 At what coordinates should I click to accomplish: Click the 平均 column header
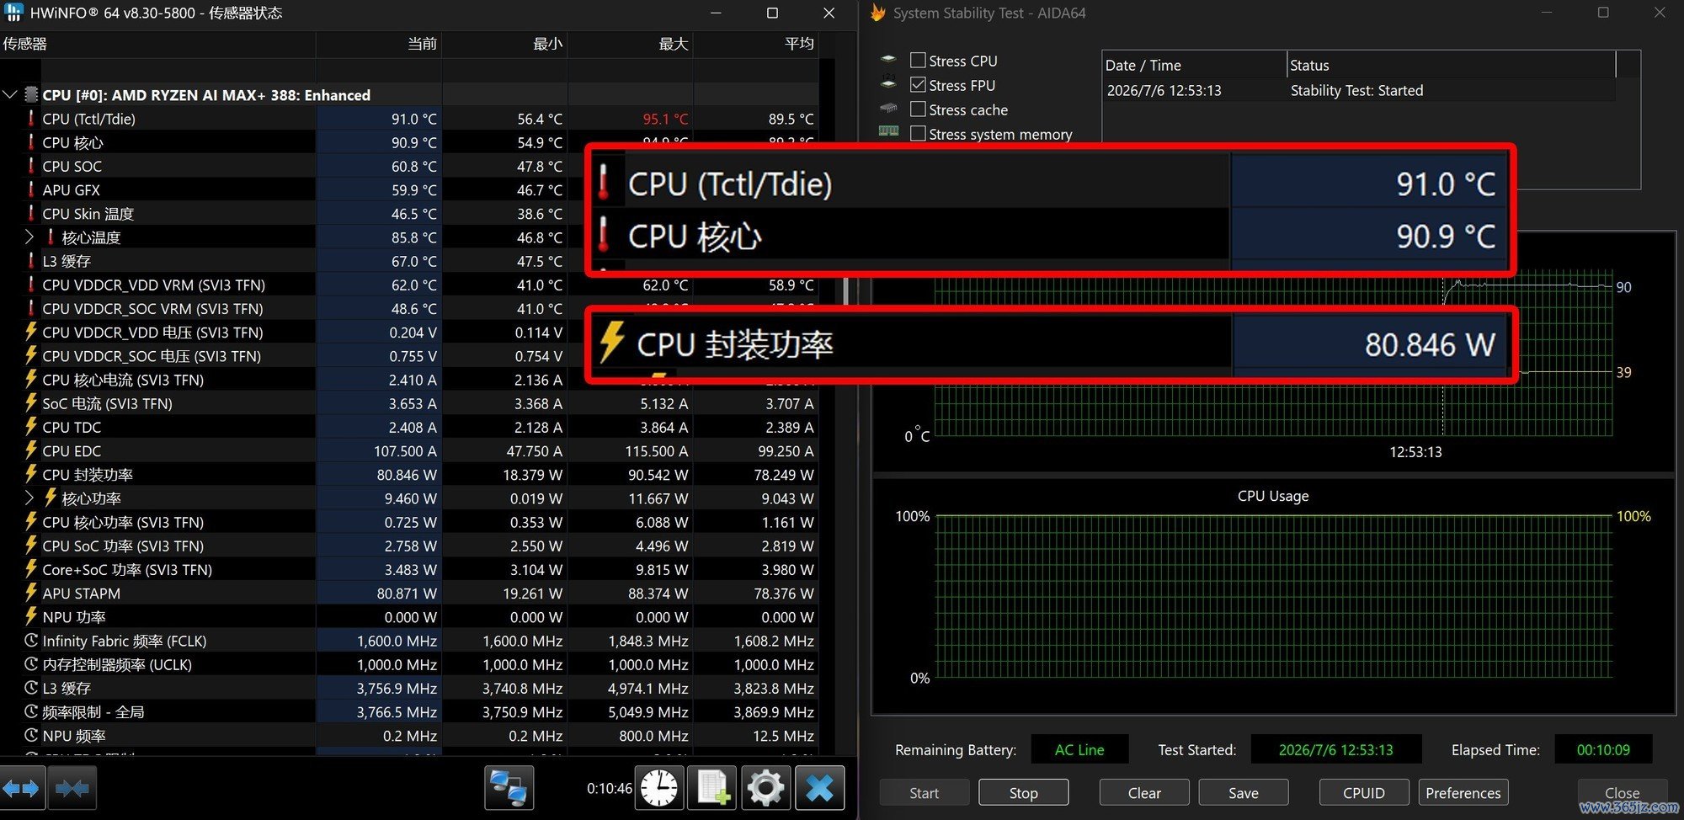(755, 44)
